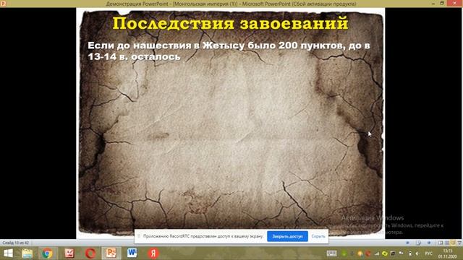Open the Action Center flag icon
The height and width of the screenshot is (260, 463).
pos(401,253)
